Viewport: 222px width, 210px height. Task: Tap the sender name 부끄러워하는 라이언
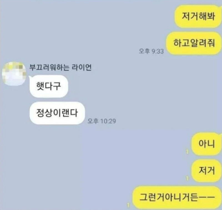(x=60, y=67)
